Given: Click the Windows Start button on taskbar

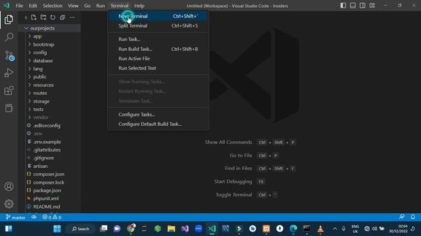Looking at the screenshot, I should click(x=57, y=229).
